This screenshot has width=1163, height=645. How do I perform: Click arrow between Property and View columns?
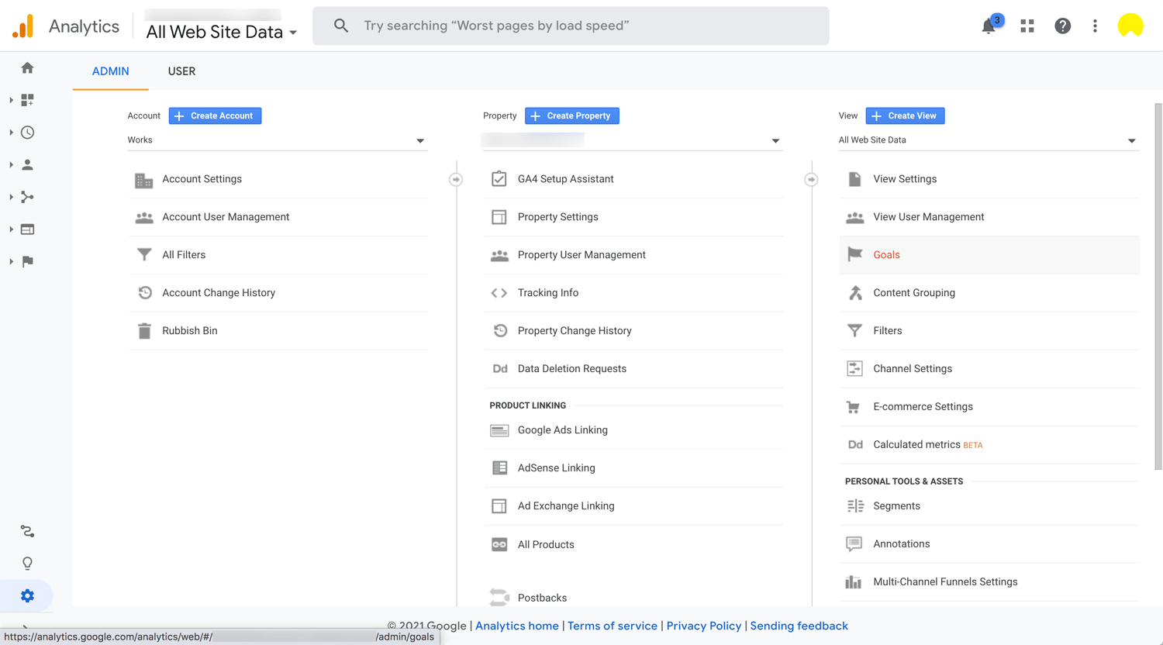tap(811, 180)
